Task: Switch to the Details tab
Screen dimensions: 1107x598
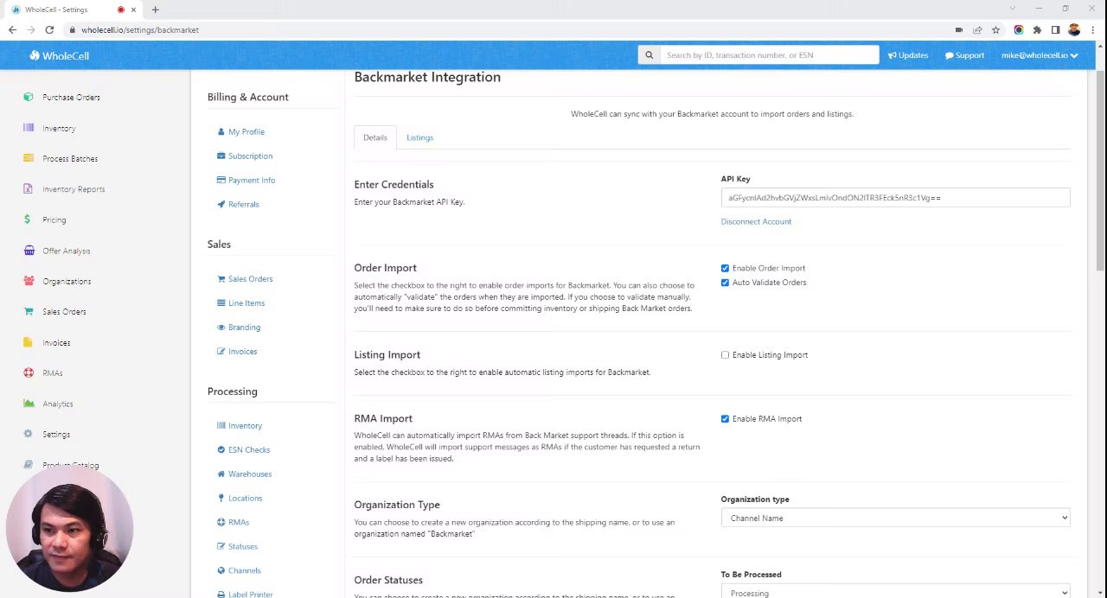Action: coord(375,137)
